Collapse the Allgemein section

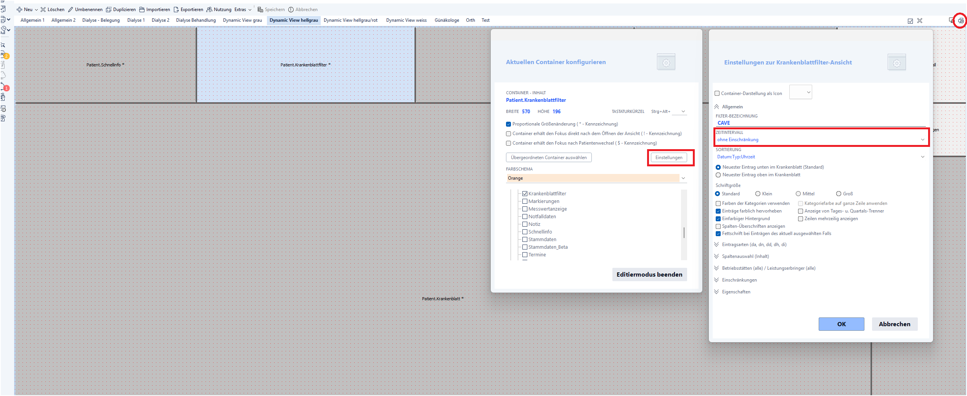point(717,107)
